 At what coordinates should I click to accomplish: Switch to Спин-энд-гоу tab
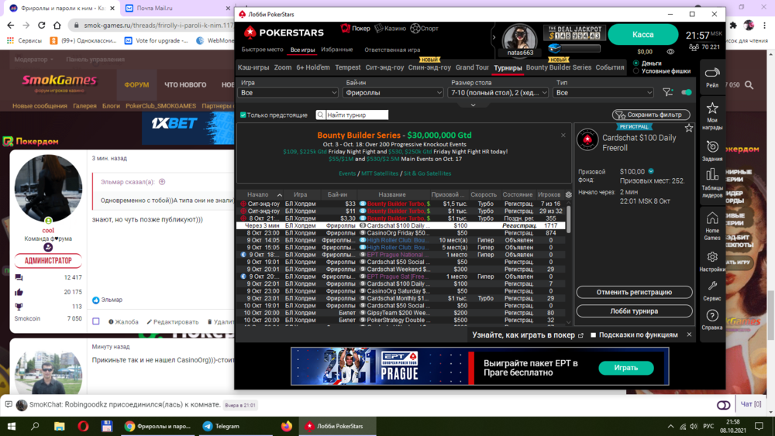(429, 67)
